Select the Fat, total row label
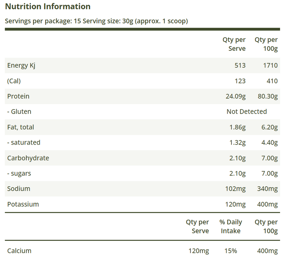 point(21,127)
